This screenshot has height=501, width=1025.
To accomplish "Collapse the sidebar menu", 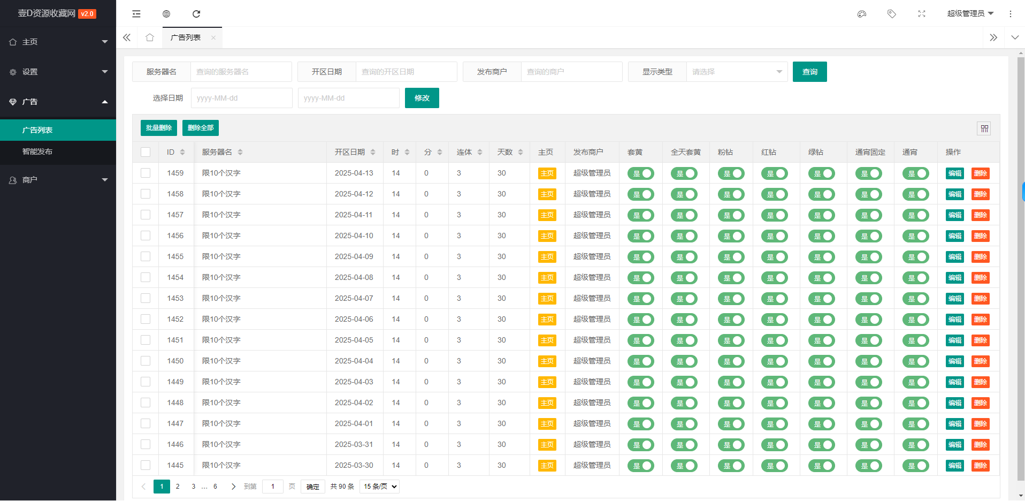I will (136, 14).
